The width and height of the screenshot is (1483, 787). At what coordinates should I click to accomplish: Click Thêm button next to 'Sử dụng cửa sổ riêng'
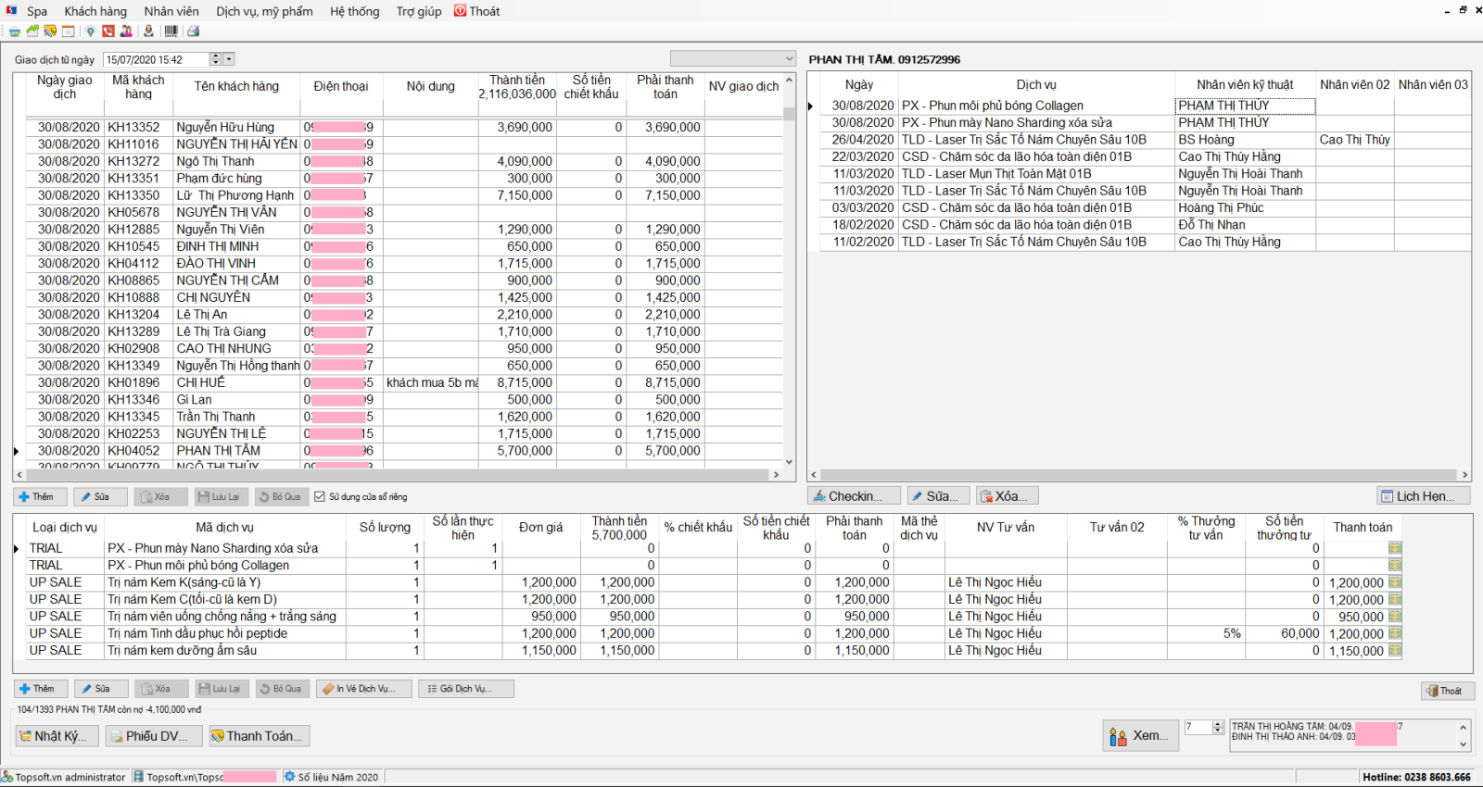pos(40,497)
